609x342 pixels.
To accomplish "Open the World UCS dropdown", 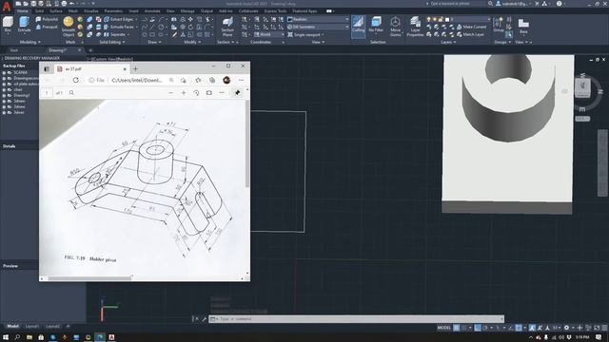I will (x=269, y=34).
